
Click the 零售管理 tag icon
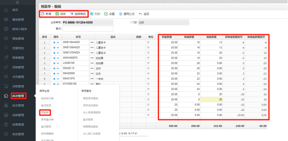[6, 57]
